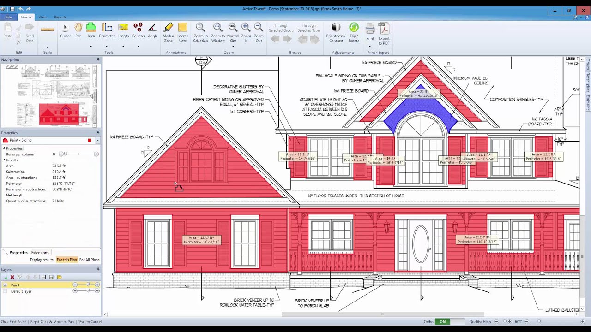Image resolution: width=591 pixels, height=332 pixels.
Task: Open the Counter tool dropdown arrow
Action: [138, 47]
